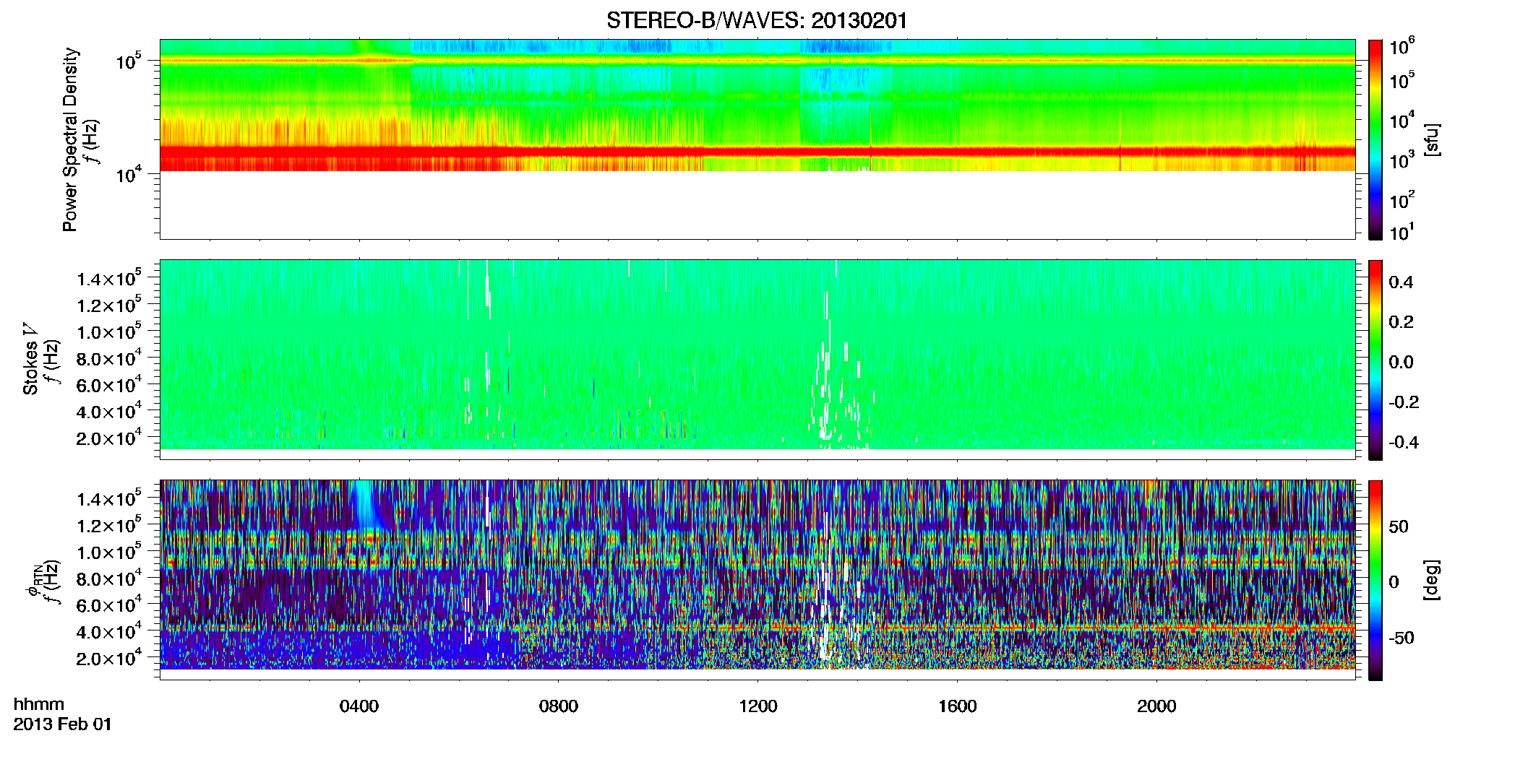Viewport: 1515px width, 780px height.
Task: Click the Stokes V colorbar value 0.2
Action: [x=1401, y=322]
